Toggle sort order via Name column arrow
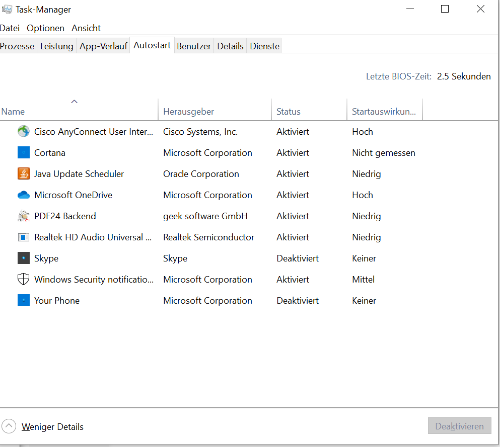This screenshot has width=500, height=447. pos(75,102)
